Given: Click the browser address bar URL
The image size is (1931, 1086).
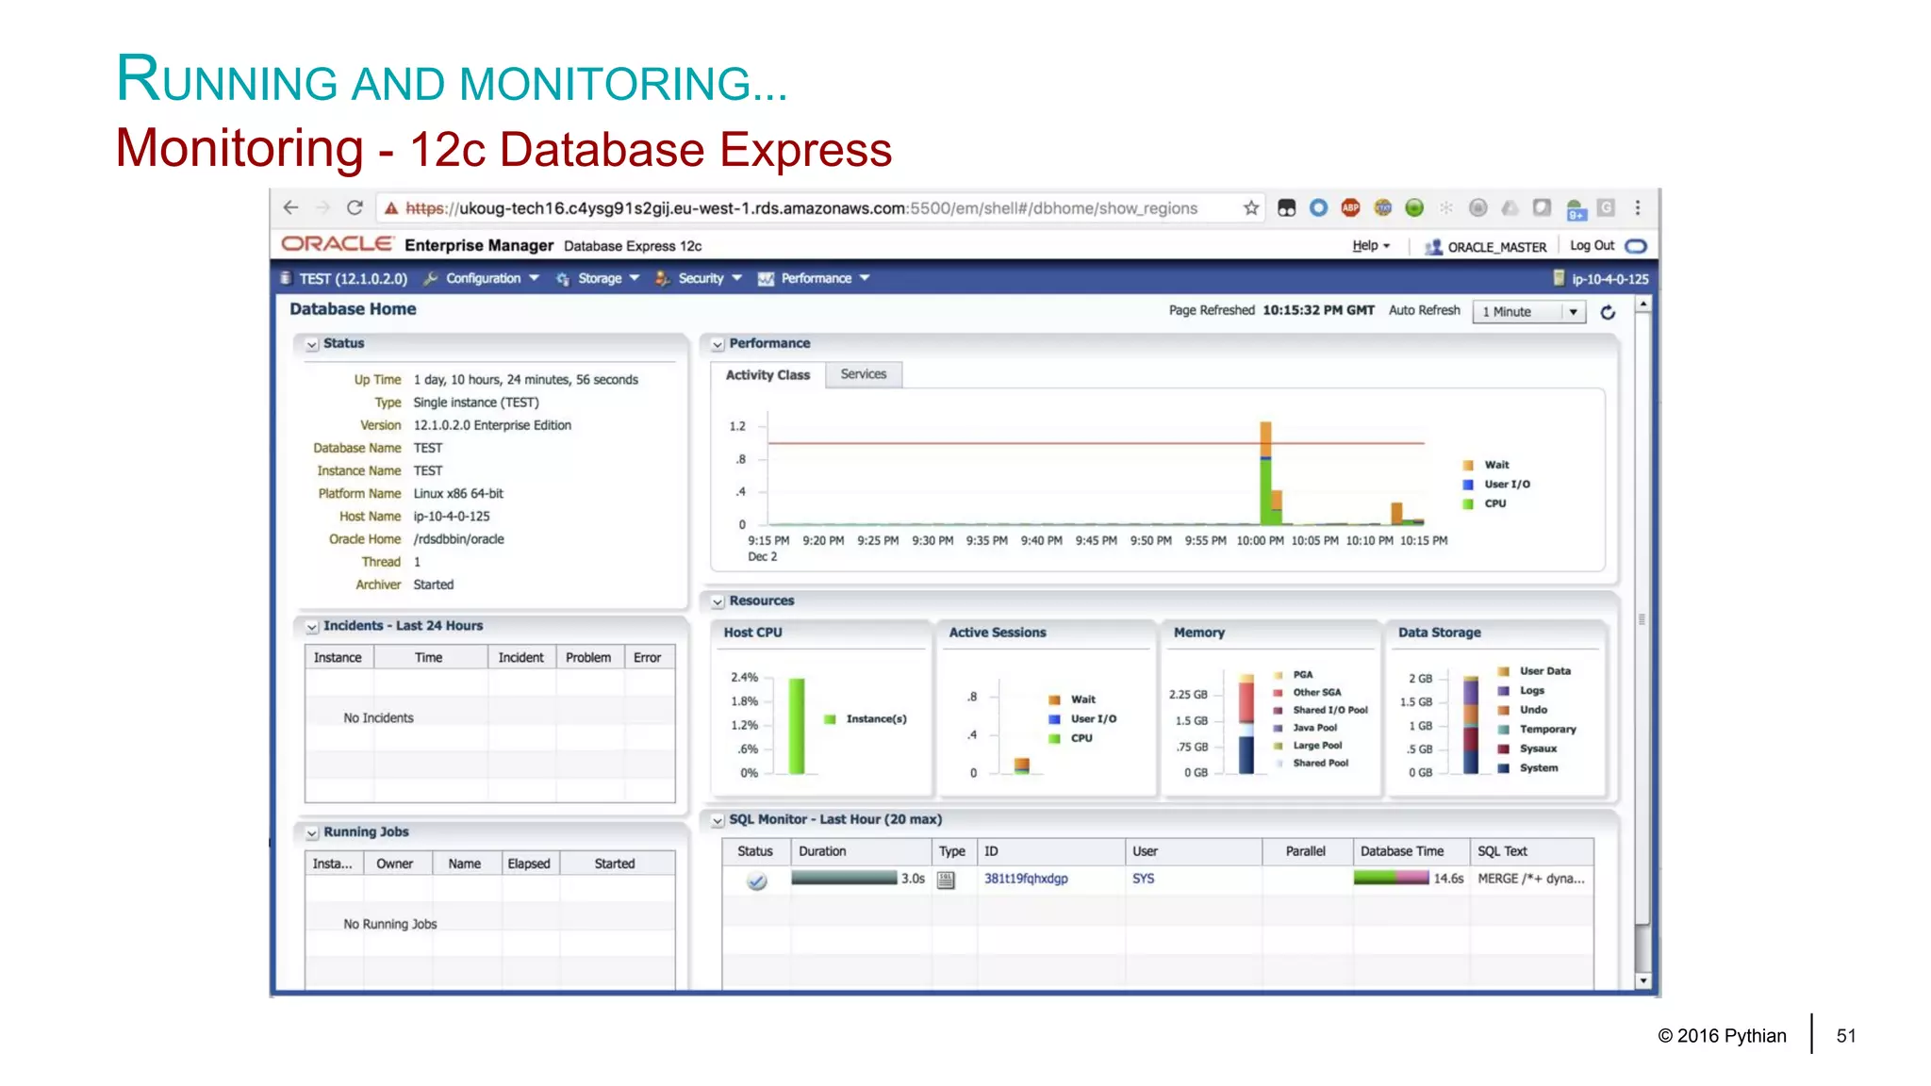Looking at the screenshot, I should pyautogui.click(x=801, y=208).
